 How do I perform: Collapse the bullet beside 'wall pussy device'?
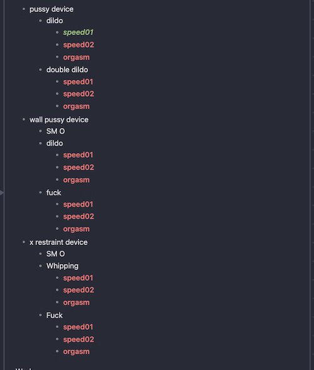[x=24, y=119]
